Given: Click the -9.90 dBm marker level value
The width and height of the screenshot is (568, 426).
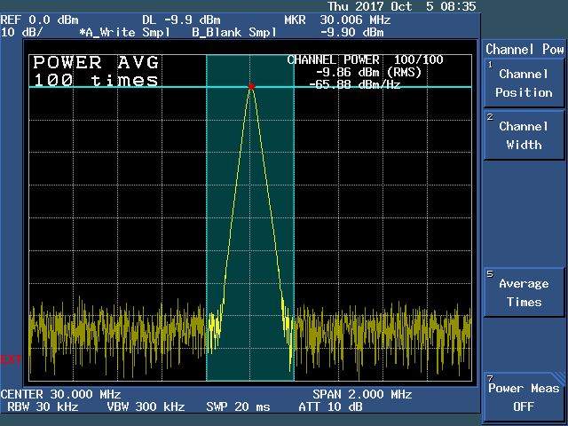Looking at the screenshot, I should (x=351, y=32).
